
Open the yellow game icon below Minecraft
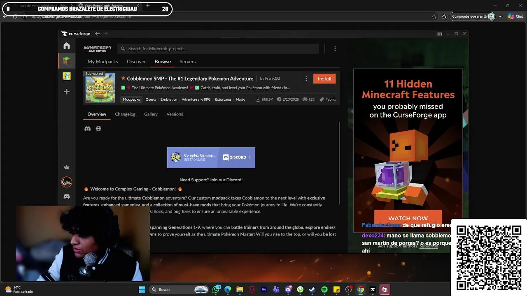pyautogui.click(x=67, y=76)
